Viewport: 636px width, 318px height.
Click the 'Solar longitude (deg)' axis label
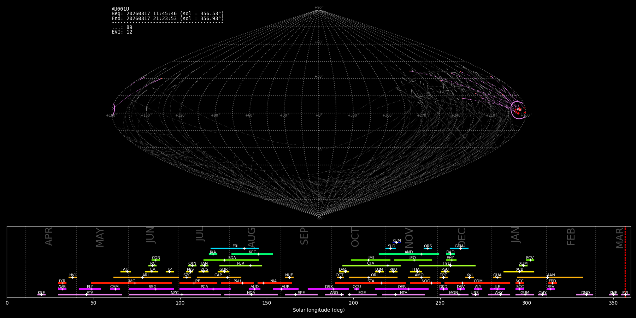[x=319, y=310]
